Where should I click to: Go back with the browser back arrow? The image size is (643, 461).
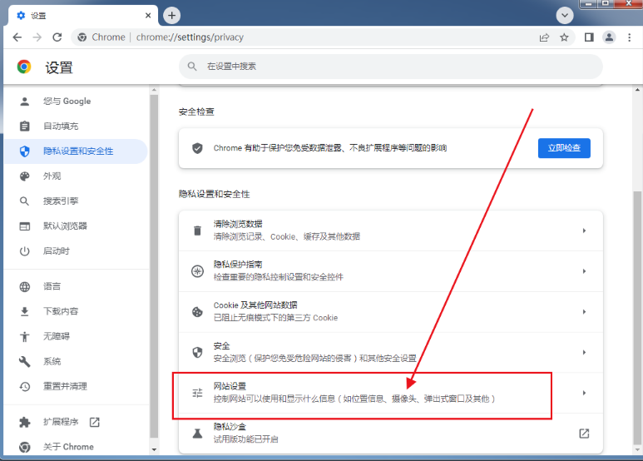coord(17,37)
